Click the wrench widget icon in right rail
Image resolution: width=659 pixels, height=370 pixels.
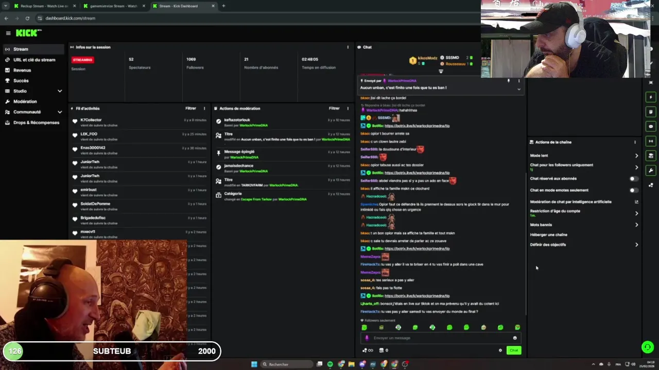(x=651, y=171)
